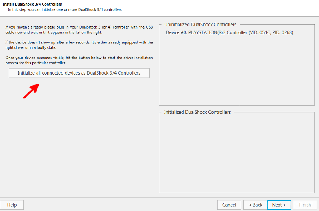Cancel the driver installation wizard
319x211 pixels.
[229, 205]
